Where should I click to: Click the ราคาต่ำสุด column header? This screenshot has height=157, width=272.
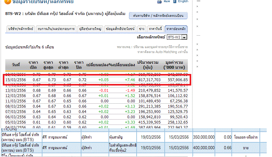click(x=63, y=65)
